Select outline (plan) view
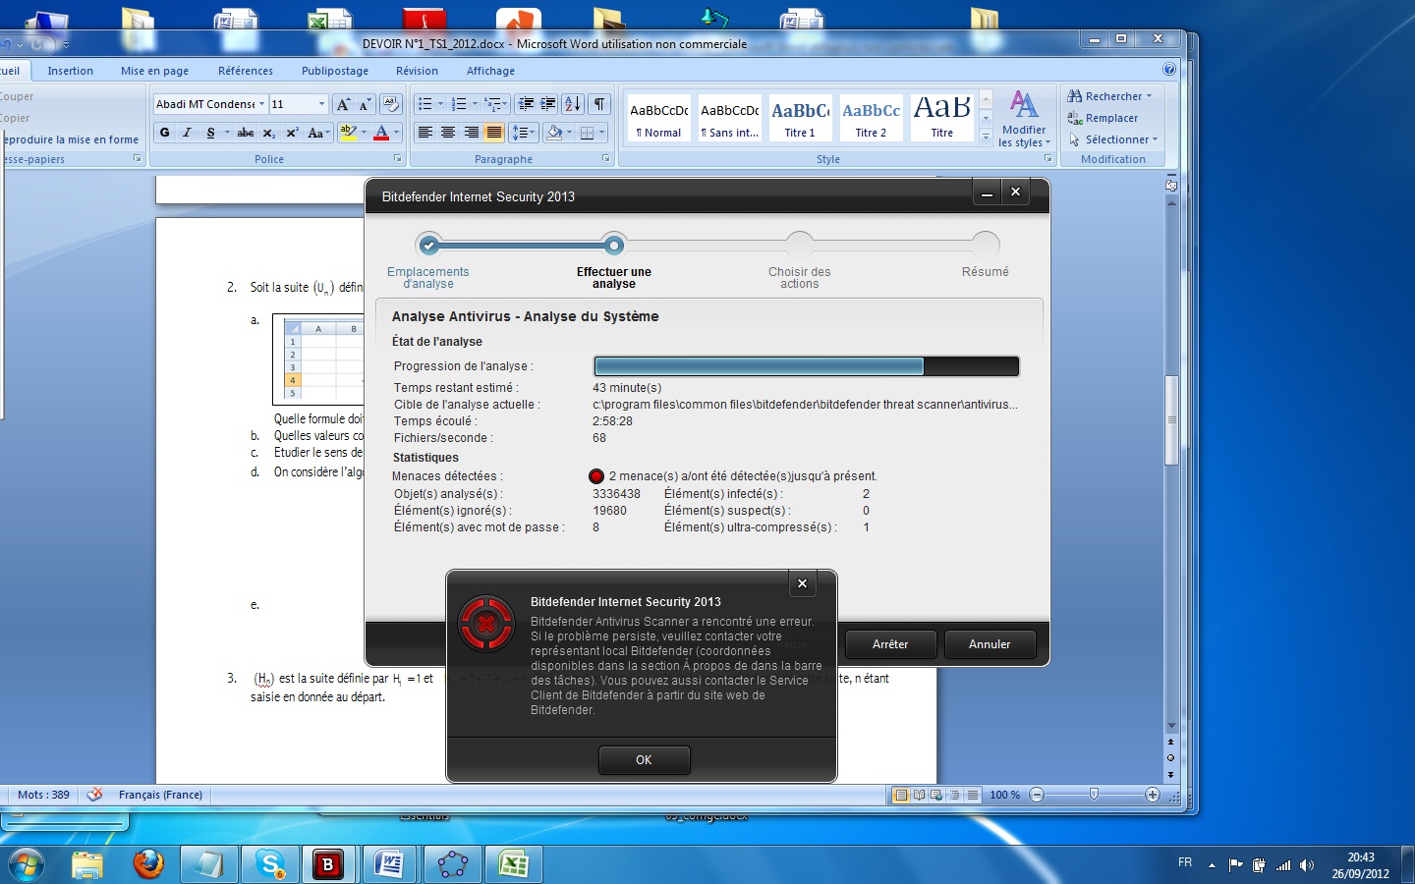Viewport: 1415px width, 884px height. coord(954,795)
